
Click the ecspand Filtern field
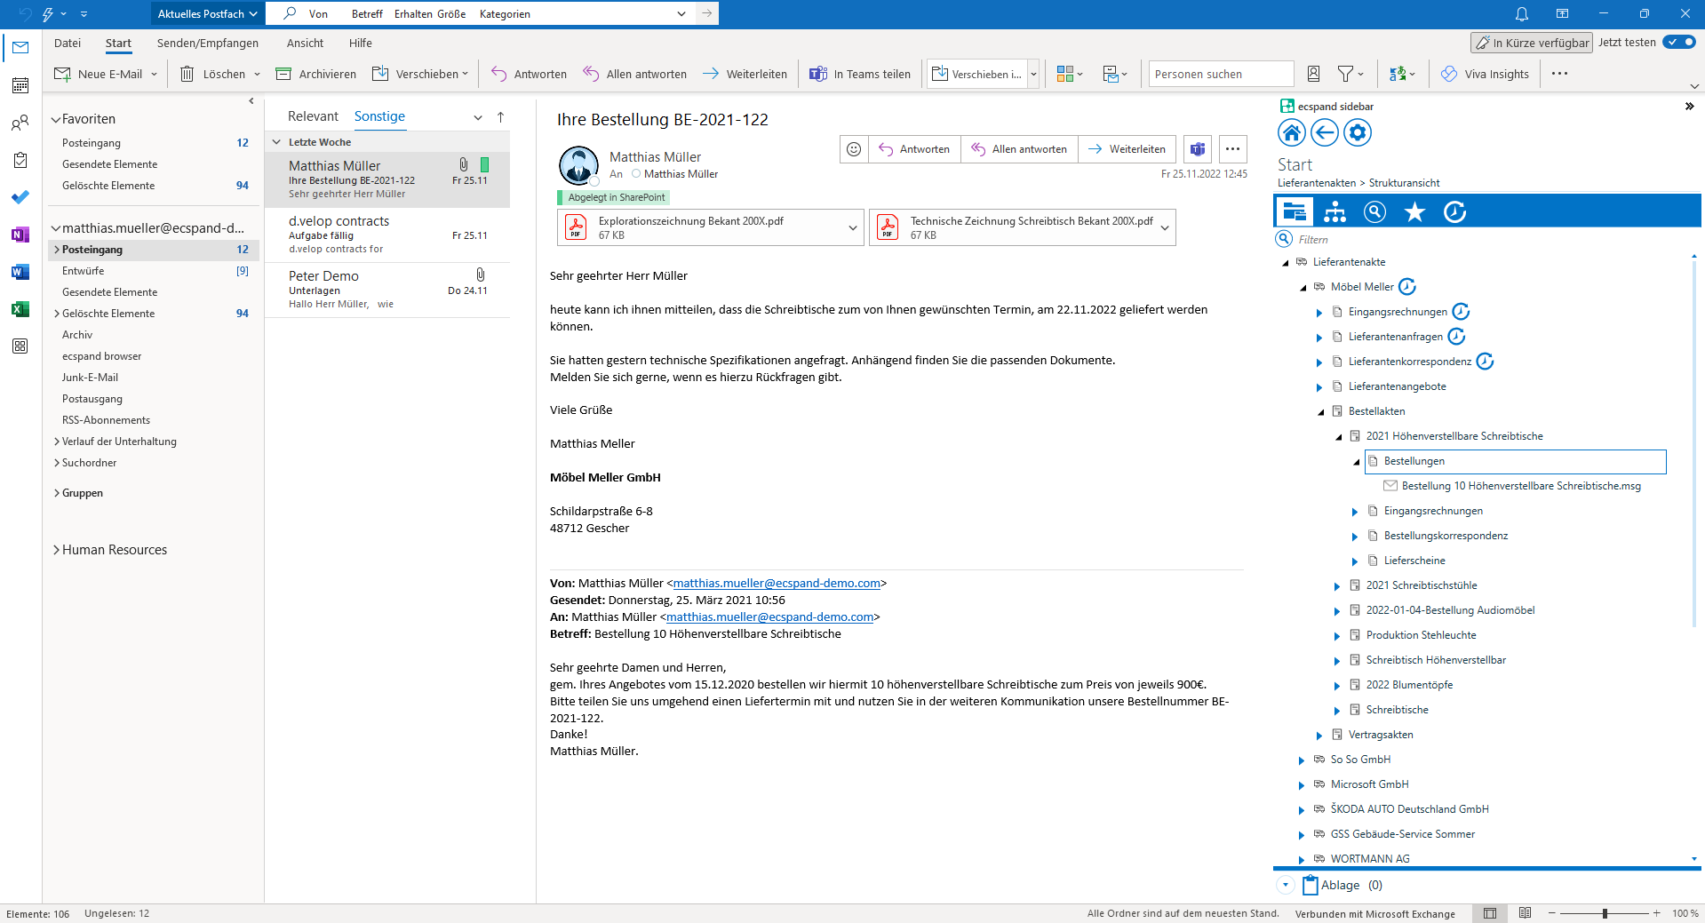[x=1484, y=239]
